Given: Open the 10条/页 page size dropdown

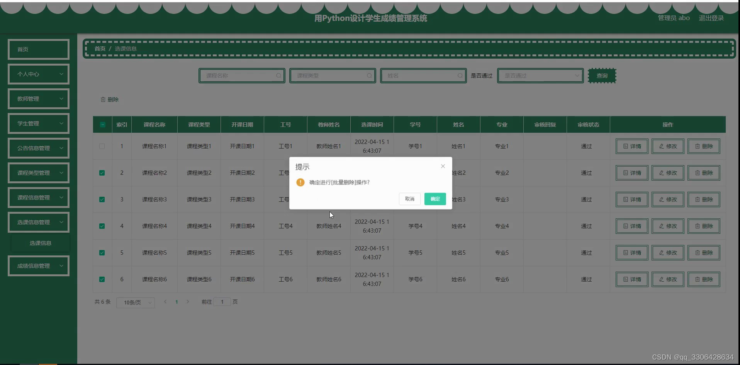Looking at the screenshot, I should pos(136,302).
